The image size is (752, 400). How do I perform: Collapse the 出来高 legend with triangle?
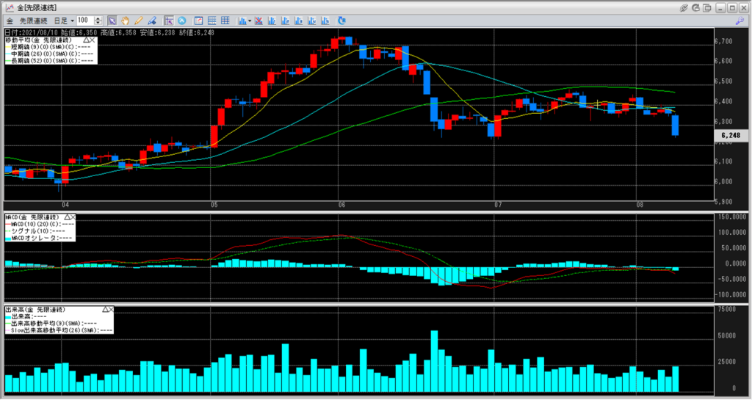(x=105, y=310)
